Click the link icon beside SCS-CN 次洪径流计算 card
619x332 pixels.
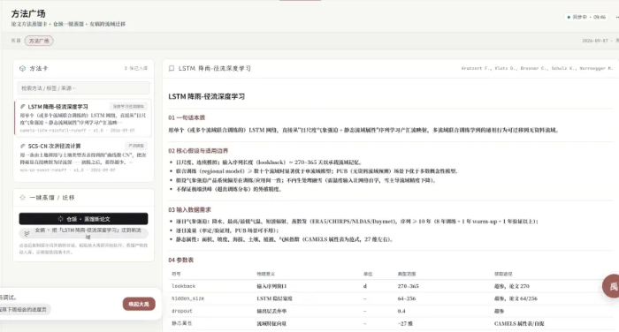pyautogui.click(x=22, y=146)
